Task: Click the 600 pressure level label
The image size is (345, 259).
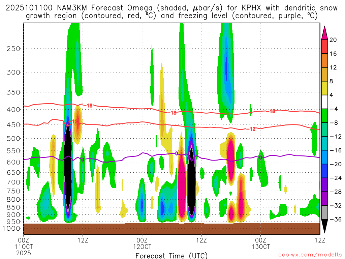Action: tap(13, 162)
